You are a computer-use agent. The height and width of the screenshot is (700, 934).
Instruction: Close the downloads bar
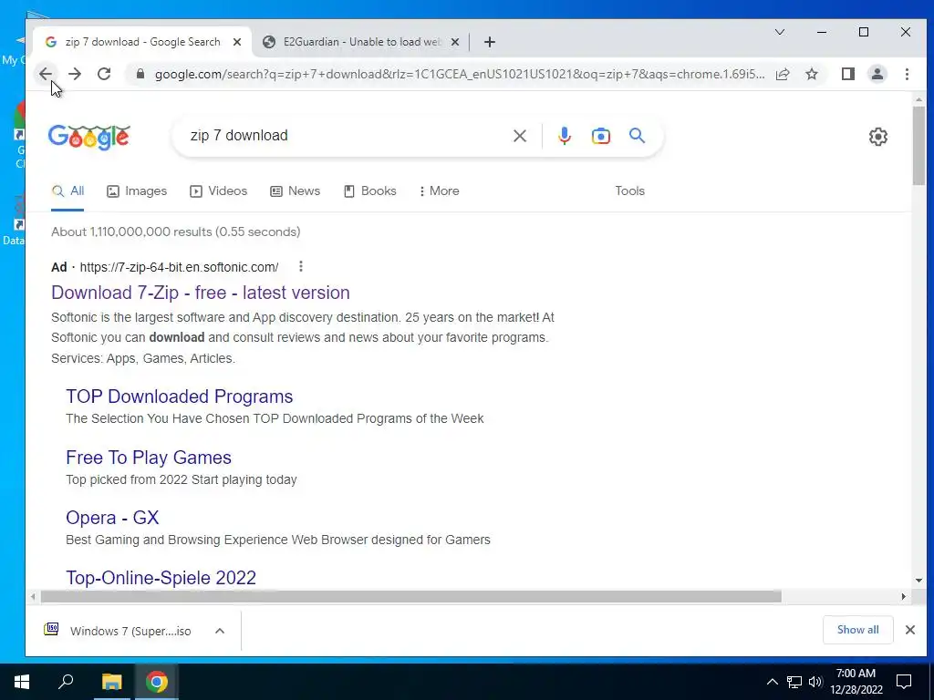tap(909, 630)
